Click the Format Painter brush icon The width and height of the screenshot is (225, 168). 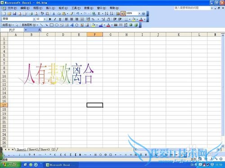[72, 13]
